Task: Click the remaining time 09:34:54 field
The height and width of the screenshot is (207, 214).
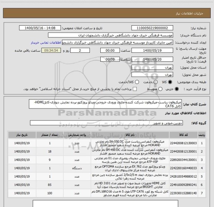Action: (51, 51)
